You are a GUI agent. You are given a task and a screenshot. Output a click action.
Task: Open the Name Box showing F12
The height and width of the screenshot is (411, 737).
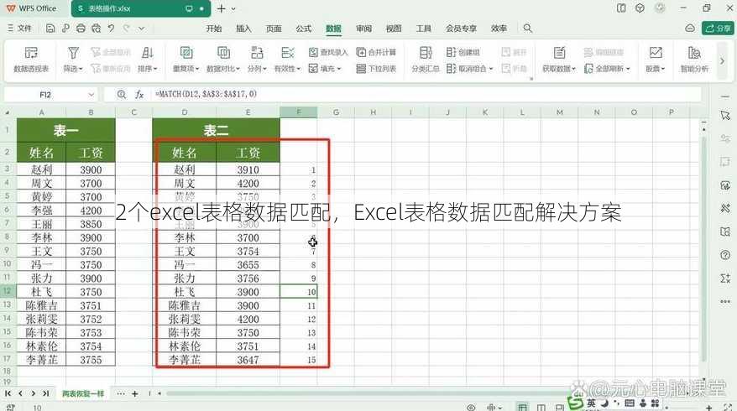[50, 95]
